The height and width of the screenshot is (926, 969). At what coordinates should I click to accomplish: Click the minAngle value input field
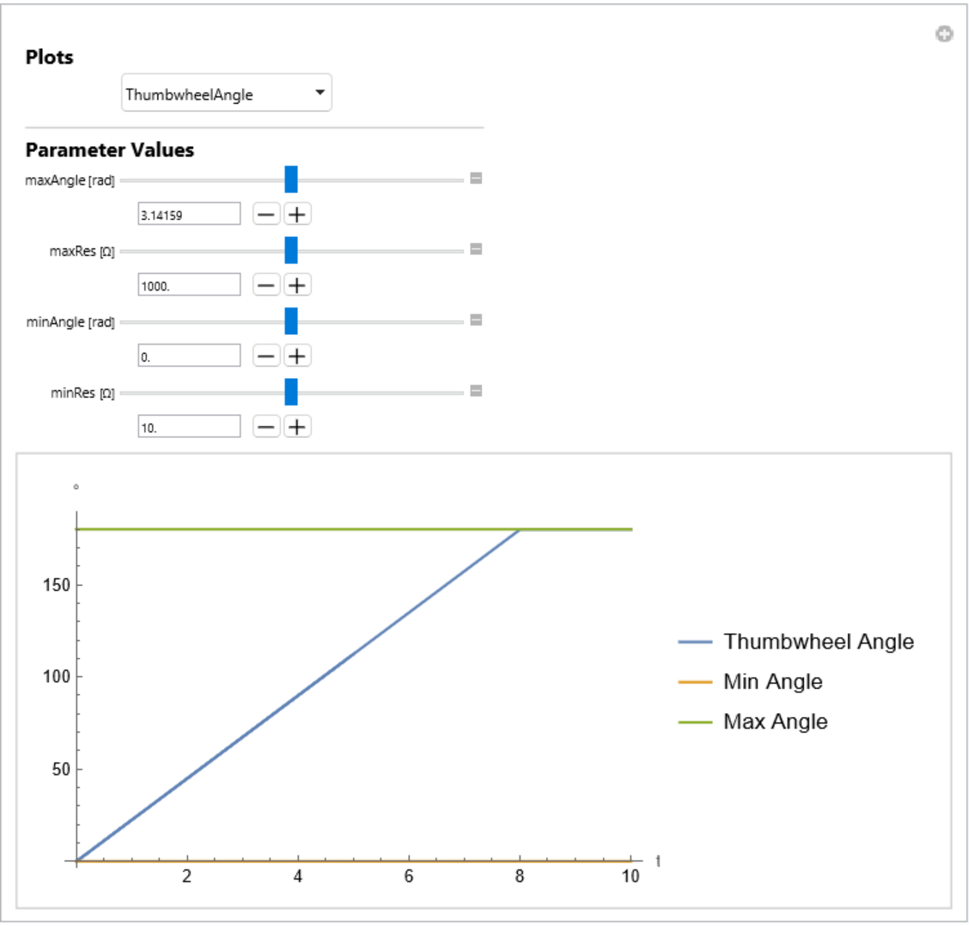point(189,356)
